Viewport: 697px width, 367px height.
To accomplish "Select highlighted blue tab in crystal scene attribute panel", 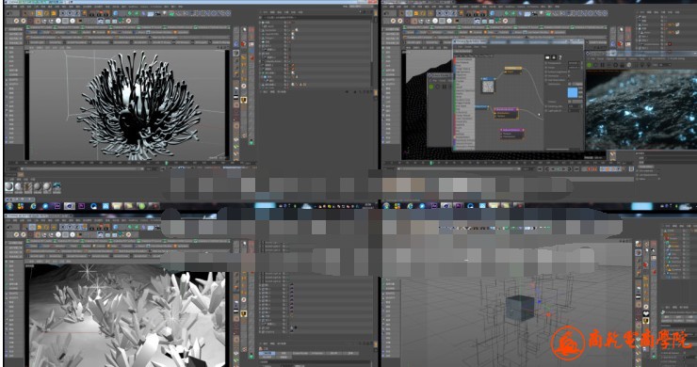I will [267, 353].
